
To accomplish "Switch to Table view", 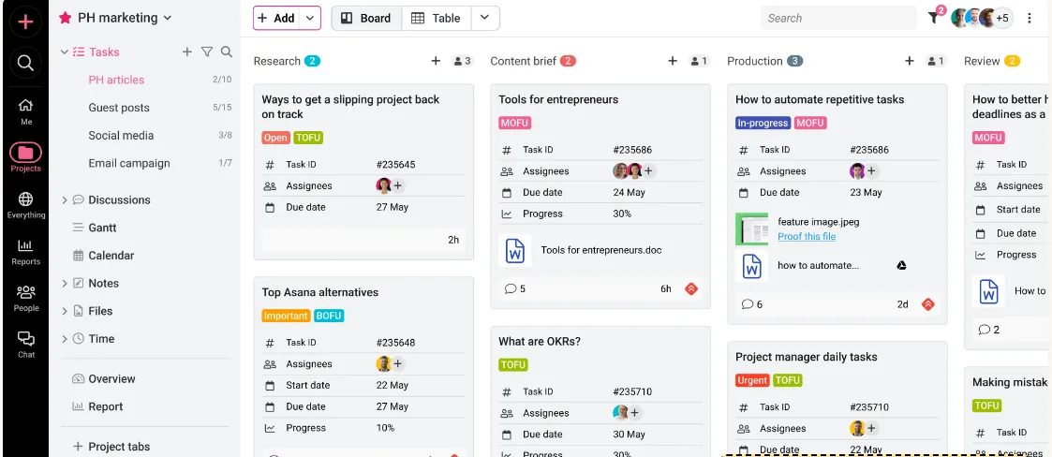I will pyautogui.click(x=437, y=18).
